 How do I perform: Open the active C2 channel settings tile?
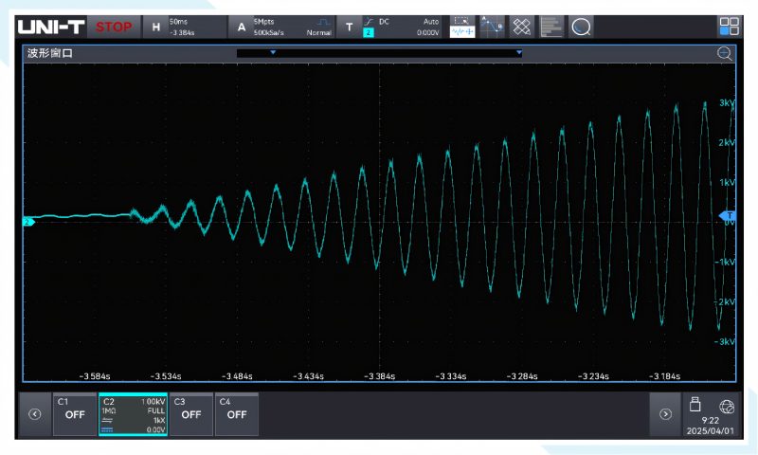click(x=133, y=414)
